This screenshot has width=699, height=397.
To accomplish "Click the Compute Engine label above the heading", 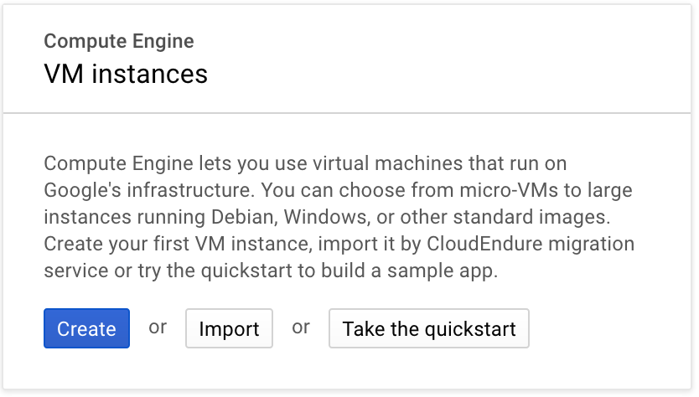I will click(118, 41).
